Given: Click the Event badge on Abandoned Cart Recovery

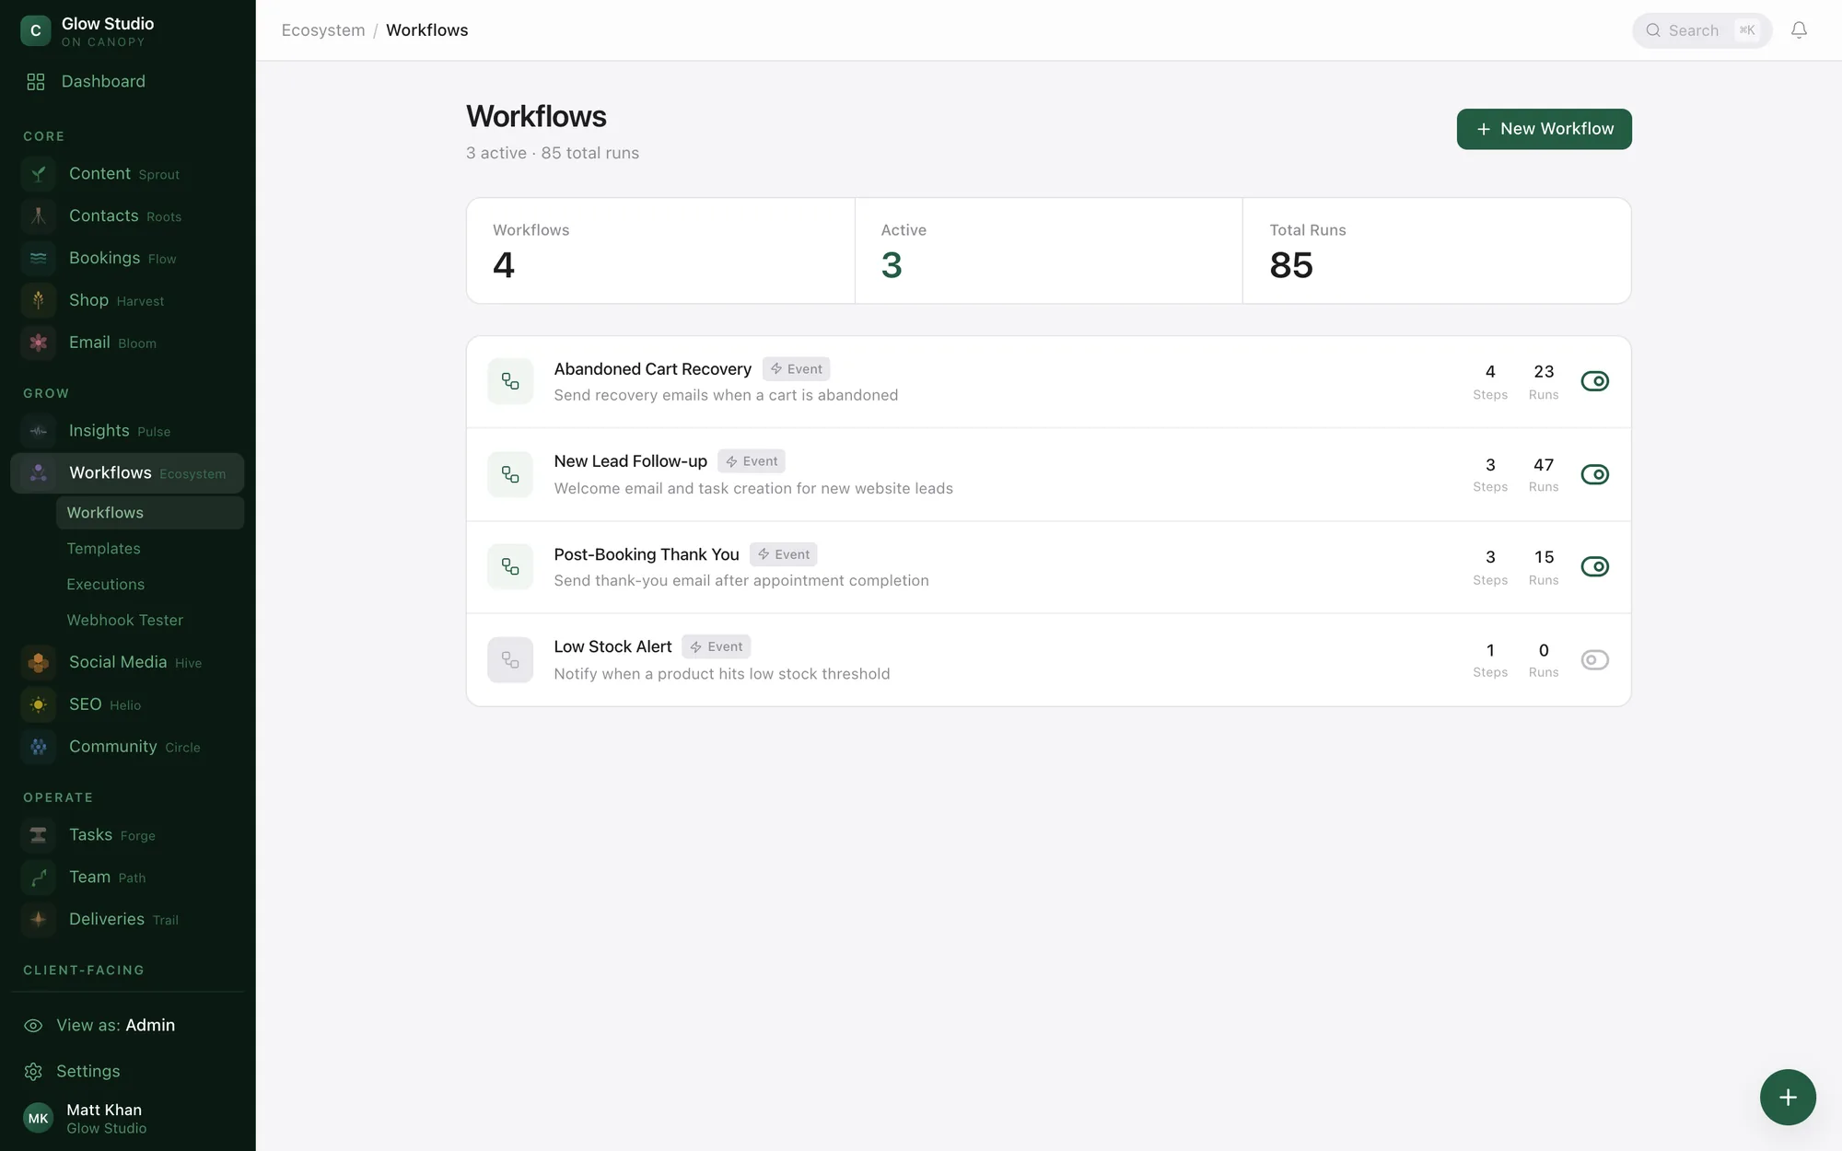Looking at the screenshot, I should tap(796, 369).
